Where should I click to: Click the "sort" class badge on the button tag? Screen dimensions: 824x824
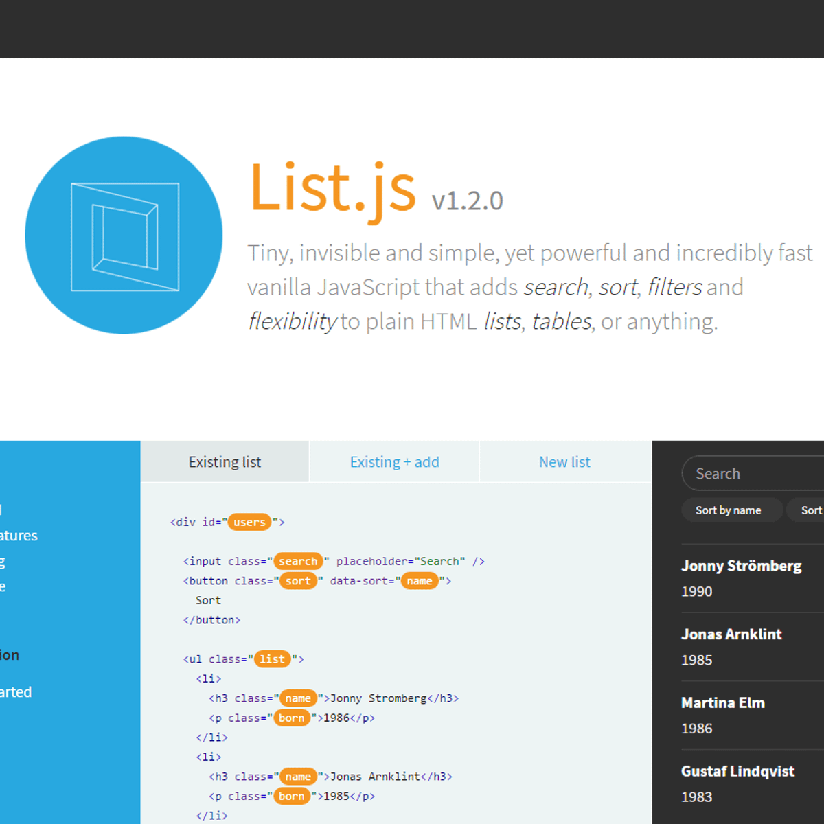click(298, 581)
